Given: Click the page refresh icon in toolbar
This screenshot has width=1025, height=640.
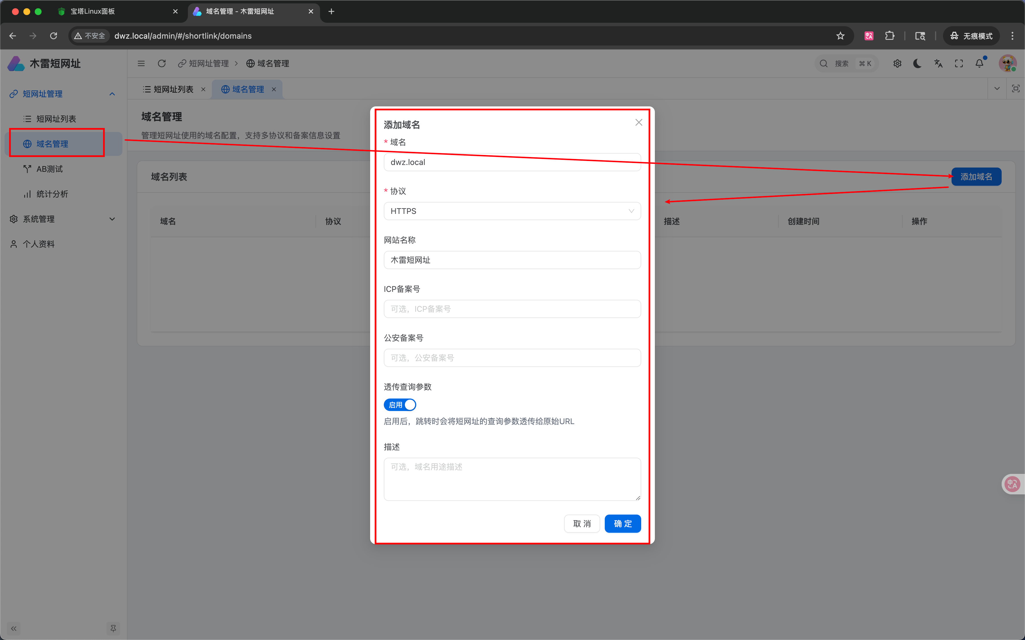Looking at the screenshot, I should (x=161, y=63).
